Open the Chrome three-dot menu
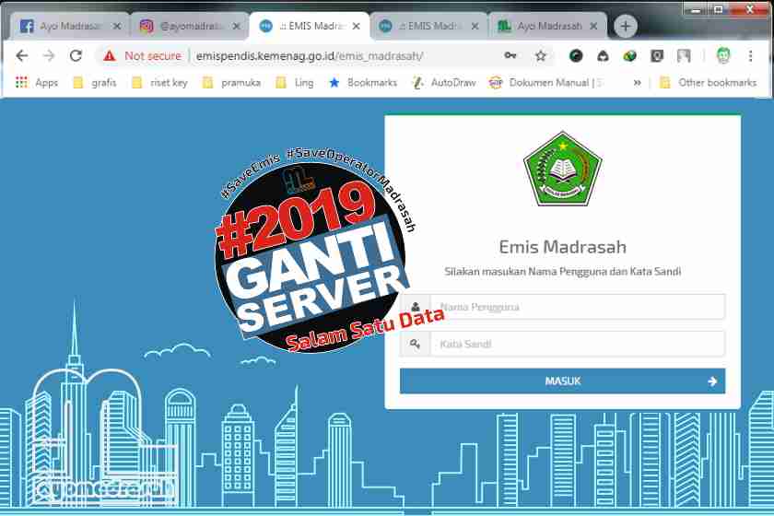 [x=750, y=56]
